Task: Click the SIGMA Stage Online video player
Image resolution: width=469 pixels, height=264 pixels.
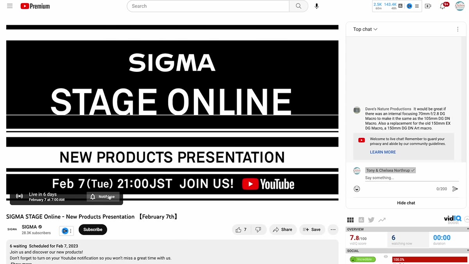Action: coord(172,113)
